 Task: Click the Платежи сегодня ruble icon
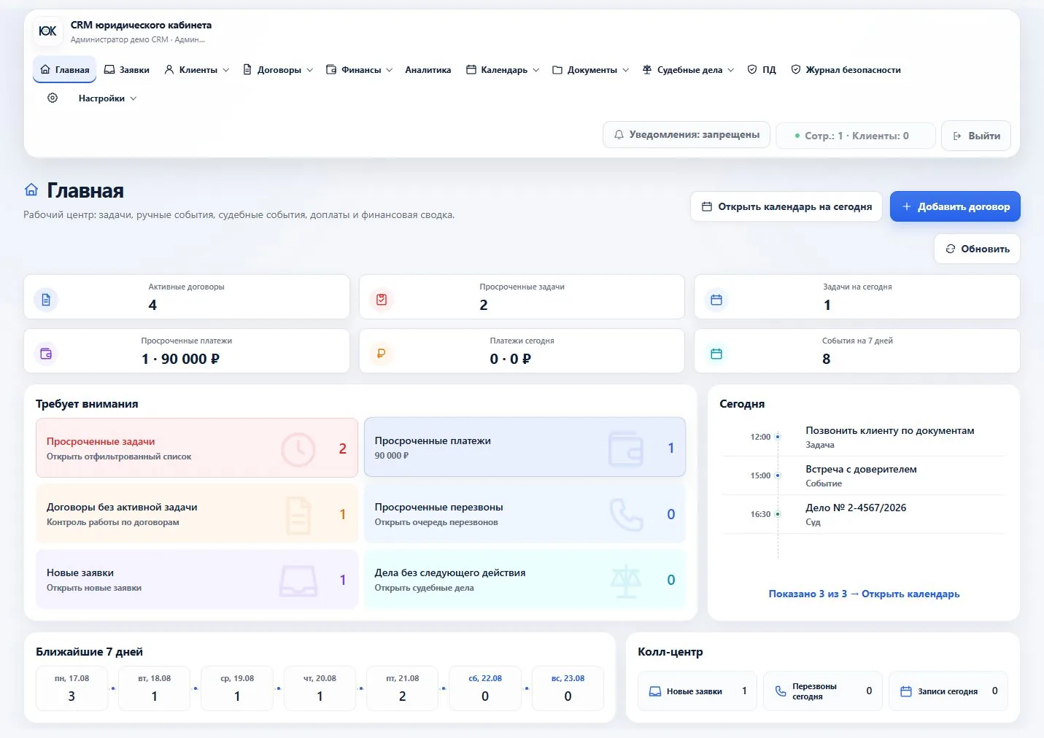(382, 354)
